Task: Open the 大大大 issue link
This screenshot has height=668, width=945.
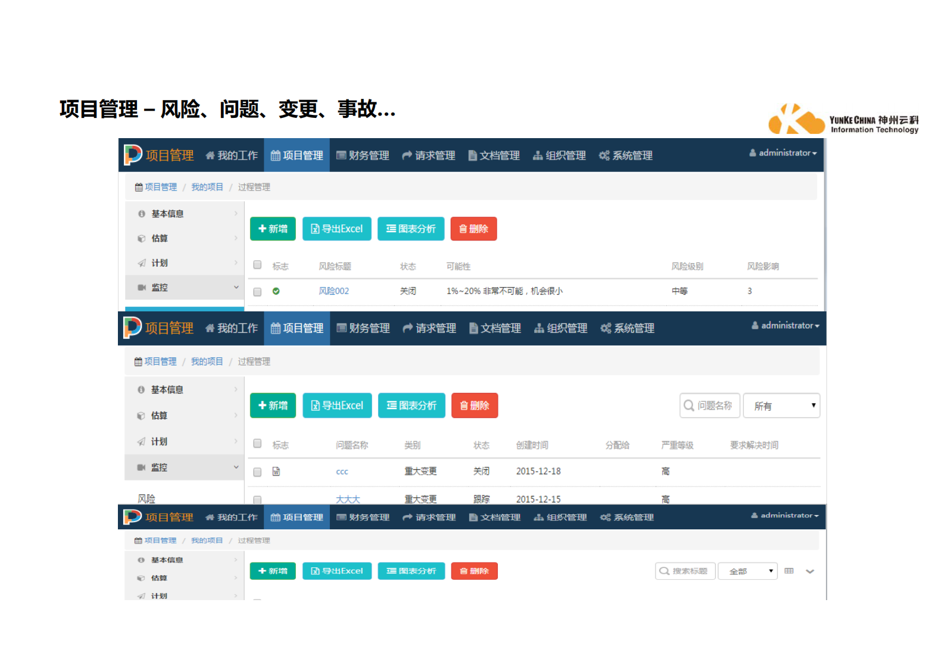Action: click(348, 500)
